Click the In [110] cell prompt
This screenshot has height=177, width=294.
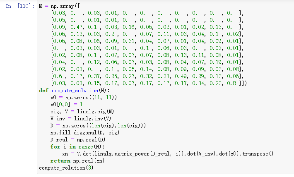pyautogui.click(x=20, y=6)
